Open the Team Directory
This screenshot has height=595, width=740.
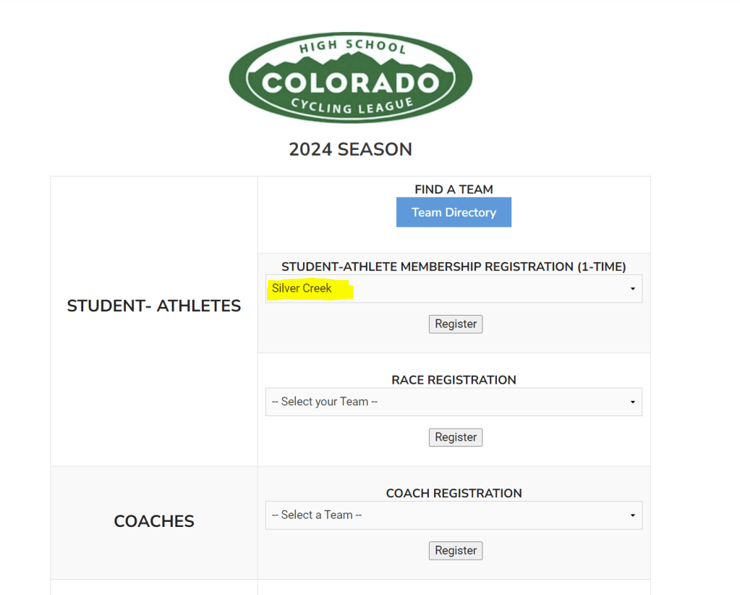coord(454,212)
